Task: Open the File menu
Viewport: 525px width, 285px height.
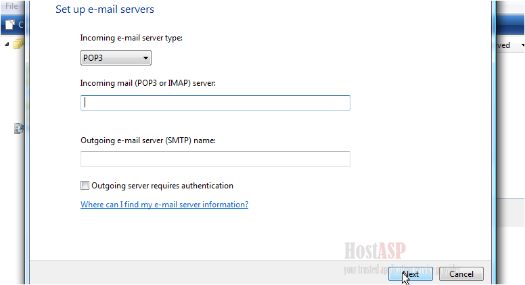Action: coord(12,6)
